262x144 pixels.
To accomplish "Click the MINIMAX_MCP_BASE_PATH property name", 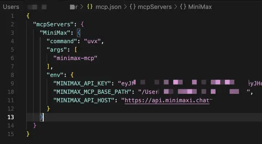I will point(92,92).
